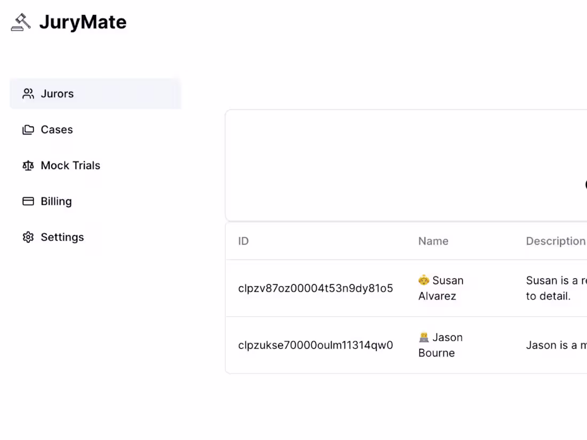
Task: Click the Mock Trials scales icon
Action: point(28,165)
